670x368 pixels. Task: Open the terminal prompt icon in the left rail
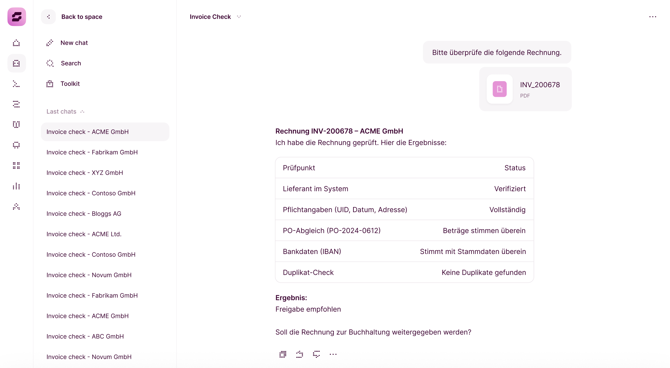click(16, 84)
